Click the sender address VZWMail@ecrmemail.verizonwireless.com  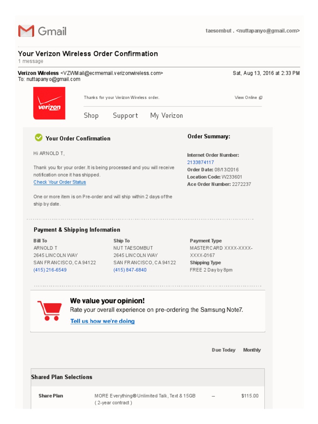tap(112, 73)
